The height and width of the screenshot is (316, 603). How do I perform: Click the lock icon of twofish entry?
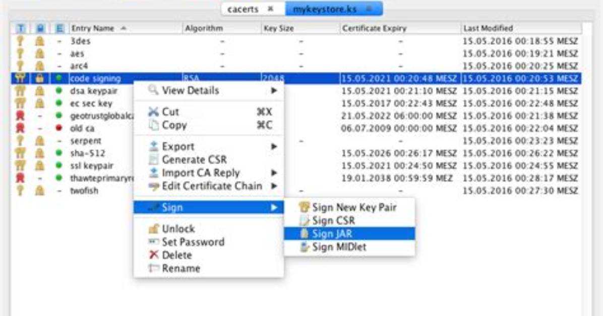click(40, 190)
